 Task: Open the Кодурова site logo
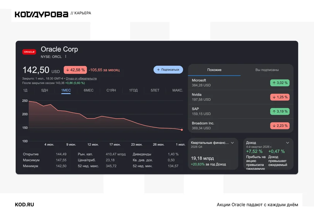coord(41,14)
